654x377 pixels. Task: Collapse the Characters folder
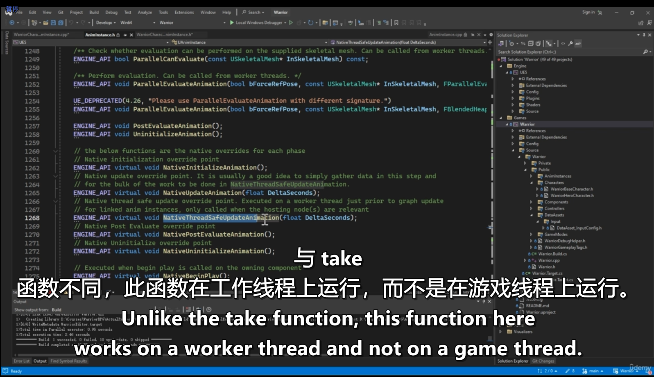pyautogui.click(x=532, y=183)
